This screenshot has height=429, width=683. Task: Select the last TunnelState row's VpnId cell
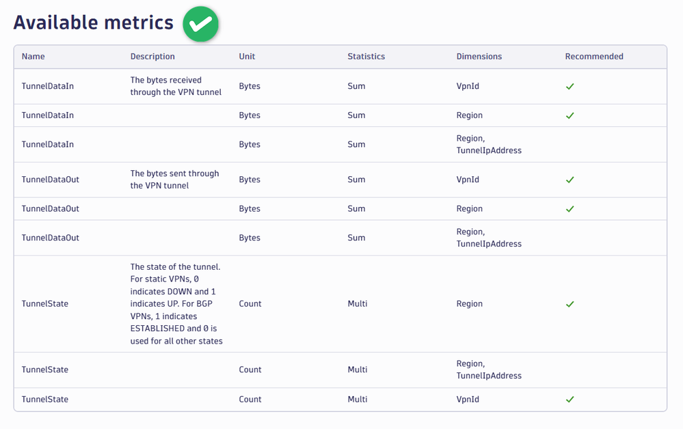(x=468, y=399)
